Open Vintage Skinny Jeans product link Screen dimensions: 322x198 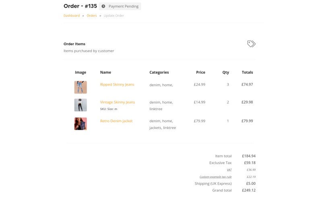click(x=118, y=102)
